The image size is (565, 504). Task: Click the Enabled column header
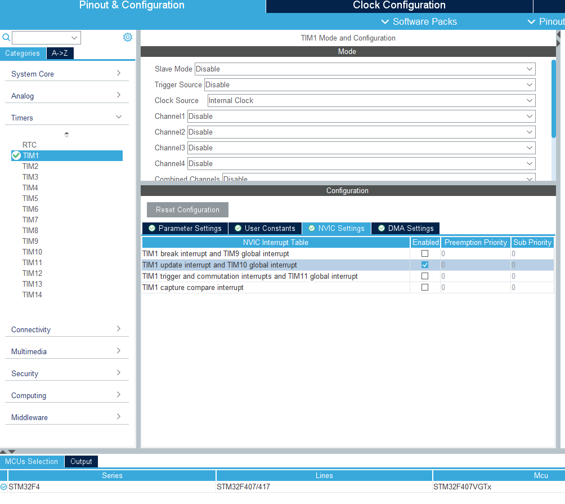click(425, 242)
